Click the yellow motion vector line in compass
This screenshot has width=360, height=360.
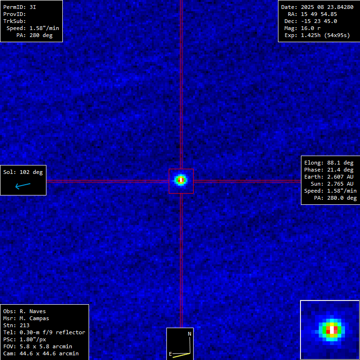[x=181, y=354]
